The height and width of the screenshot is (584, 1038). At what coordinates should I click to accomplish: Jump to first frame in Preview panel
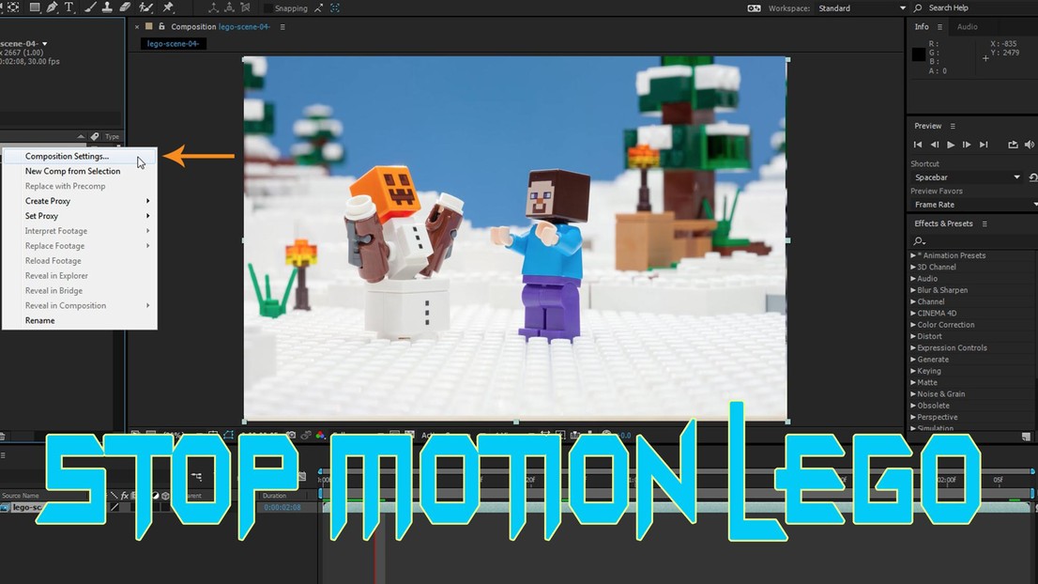pos(918,145)
